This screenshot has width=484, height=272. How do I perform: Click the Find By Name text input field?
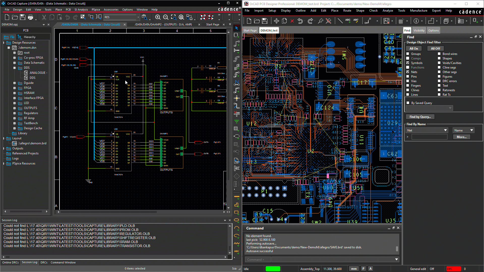click(429, 137)
